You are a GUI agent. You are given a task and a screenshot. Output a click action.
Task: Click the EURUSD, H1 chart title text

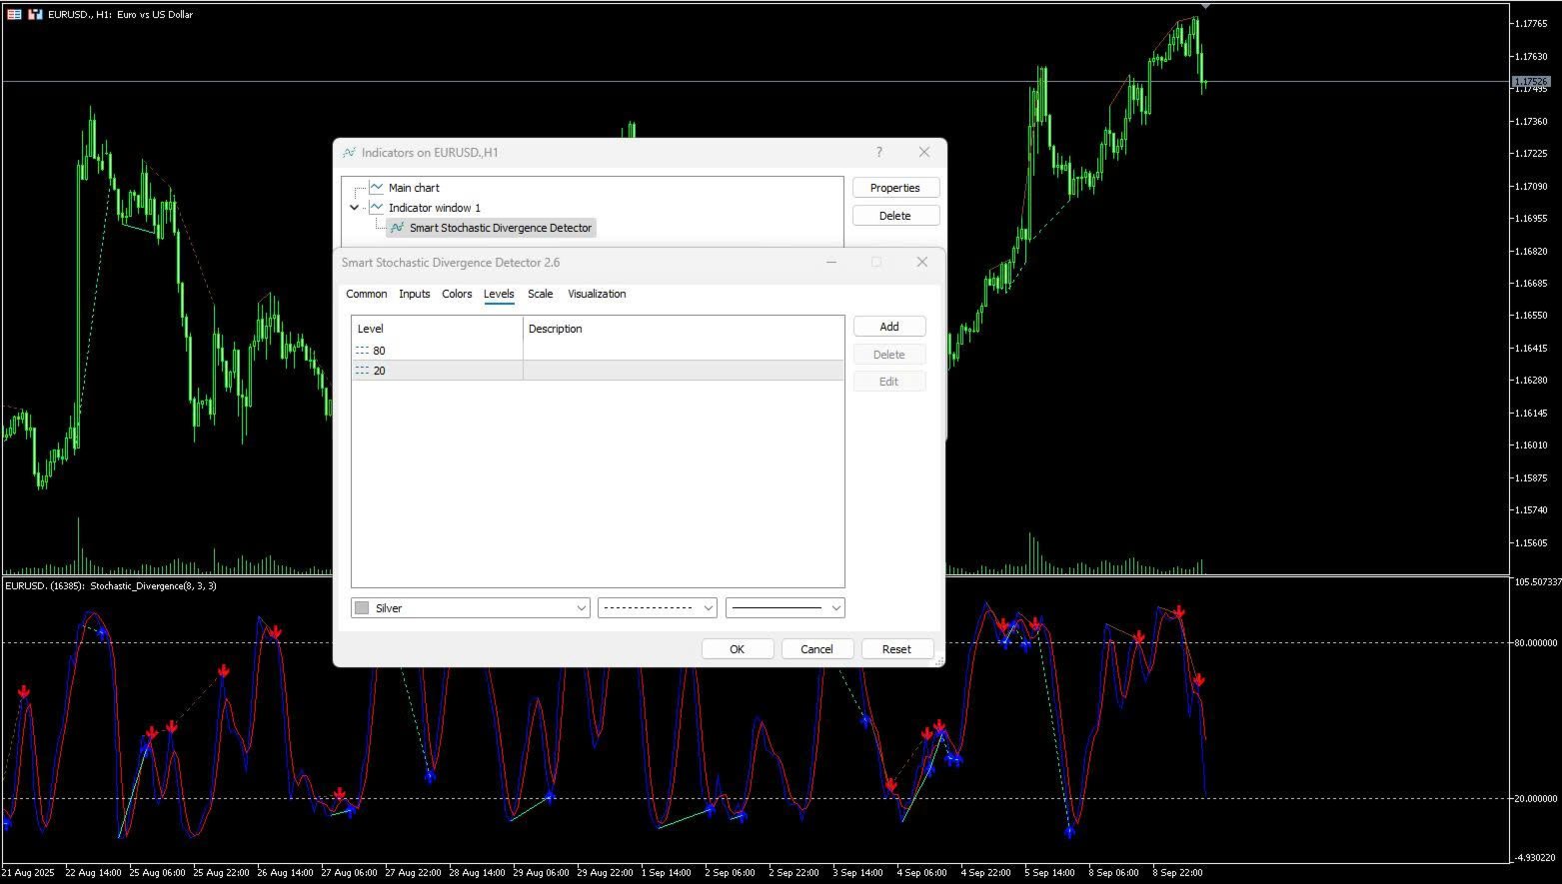(120, 15)
